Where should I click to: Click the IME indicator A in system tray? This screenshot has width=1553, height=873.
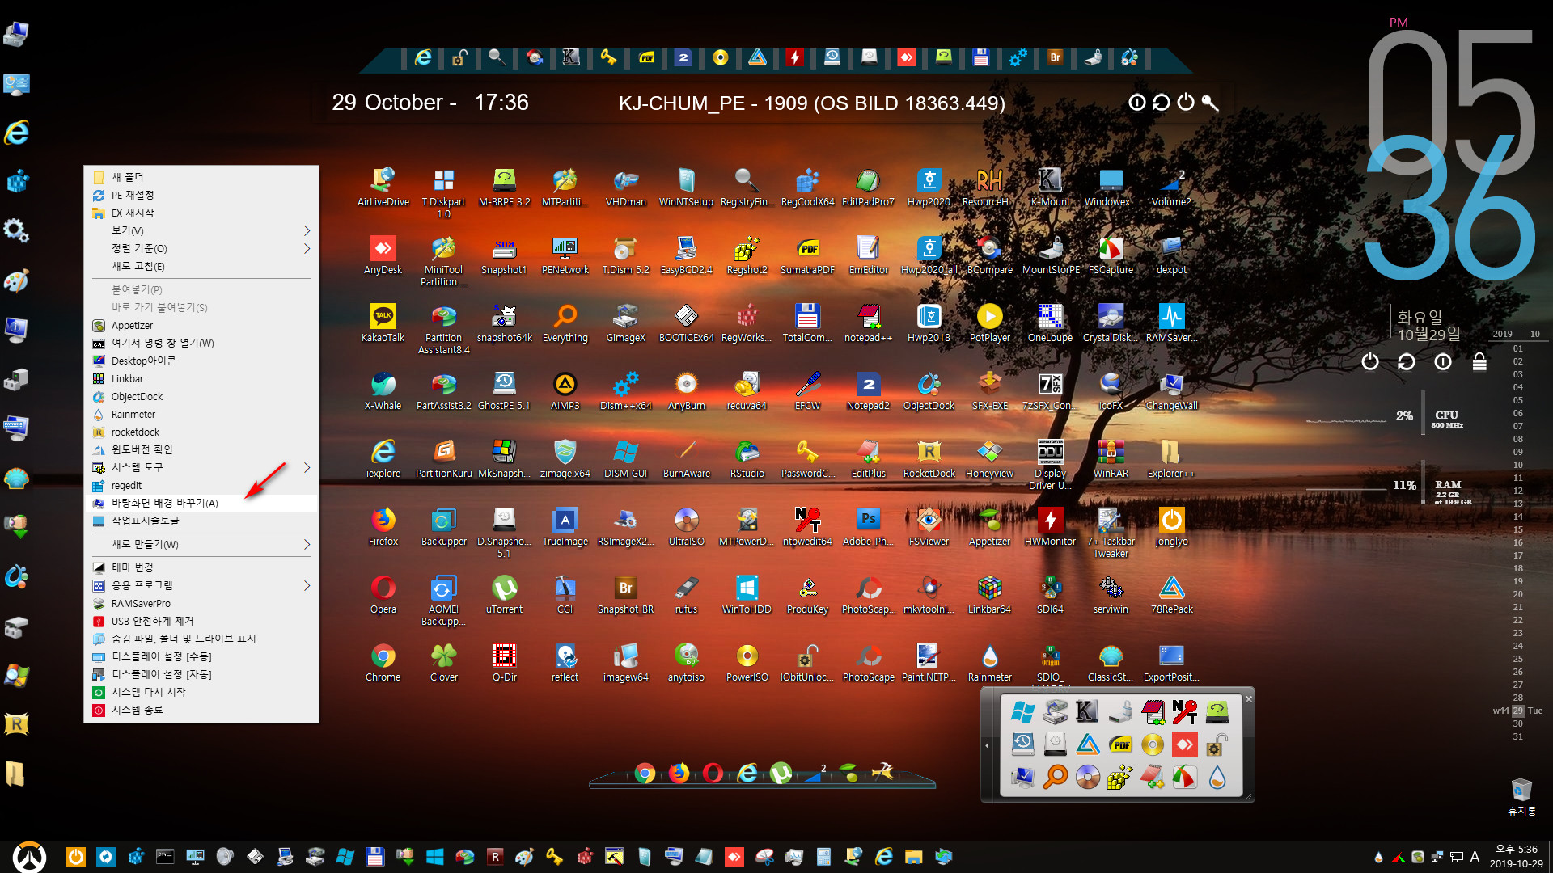point(1475,857)
